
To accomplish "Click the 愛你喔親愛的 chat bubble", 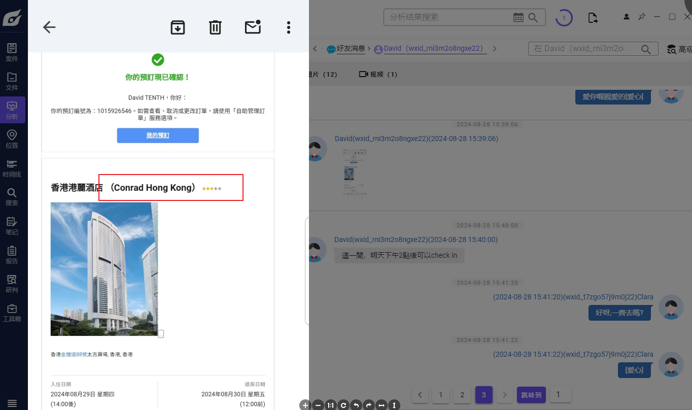I will coord(613,96).
